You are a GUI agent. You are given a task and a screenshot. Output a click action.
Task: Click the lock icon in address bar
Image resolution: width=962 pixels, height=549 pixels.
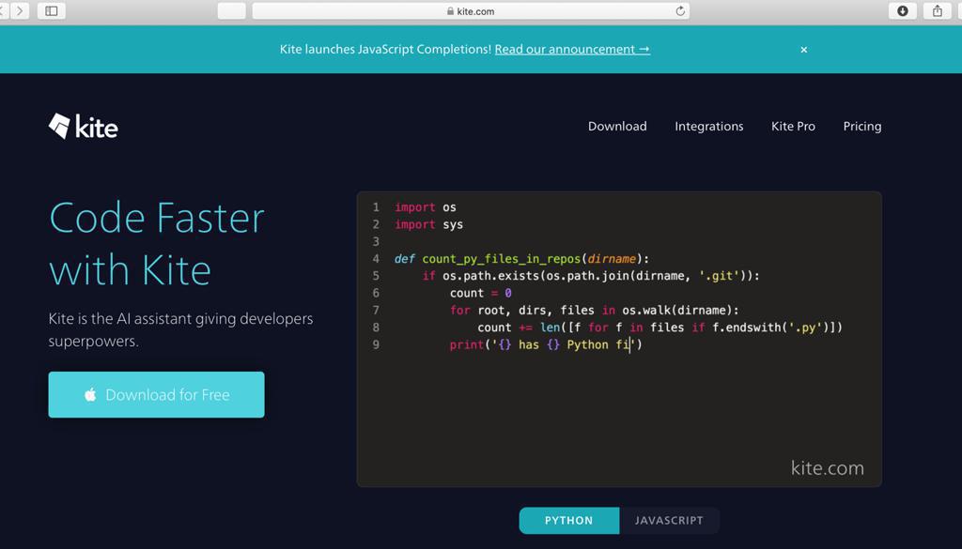point(450,11)
